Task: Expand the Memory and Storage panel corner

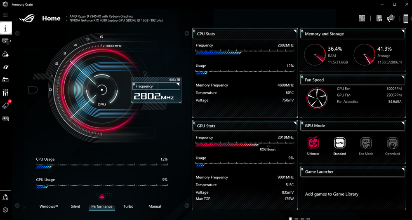Action: tap(403, 31)
